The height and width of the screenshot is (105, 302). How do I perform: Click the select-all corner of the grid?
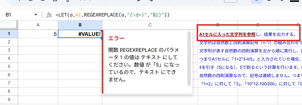tap(9, 25)
